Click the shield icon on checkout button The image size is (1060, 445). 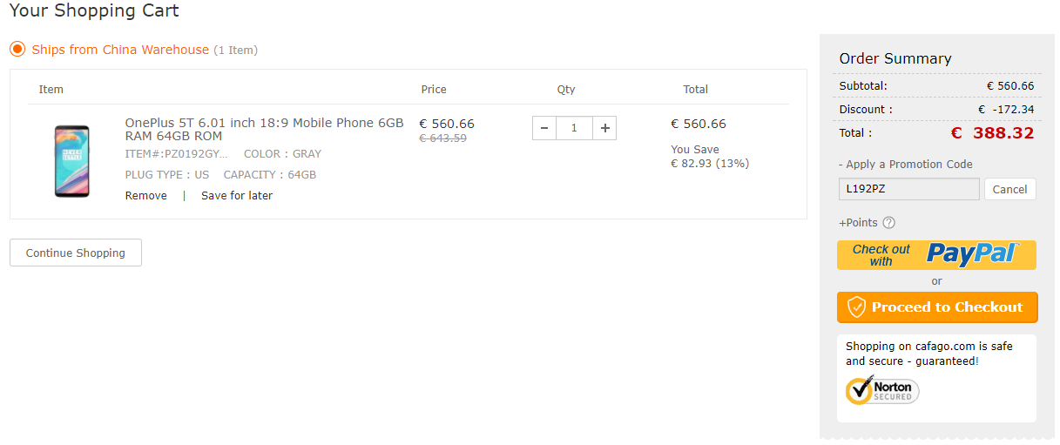857,307
